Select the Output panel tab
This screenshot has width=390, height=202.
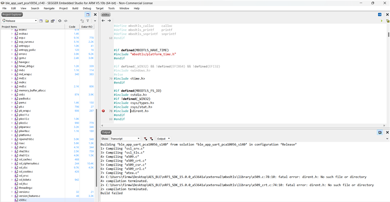(106, 132)
